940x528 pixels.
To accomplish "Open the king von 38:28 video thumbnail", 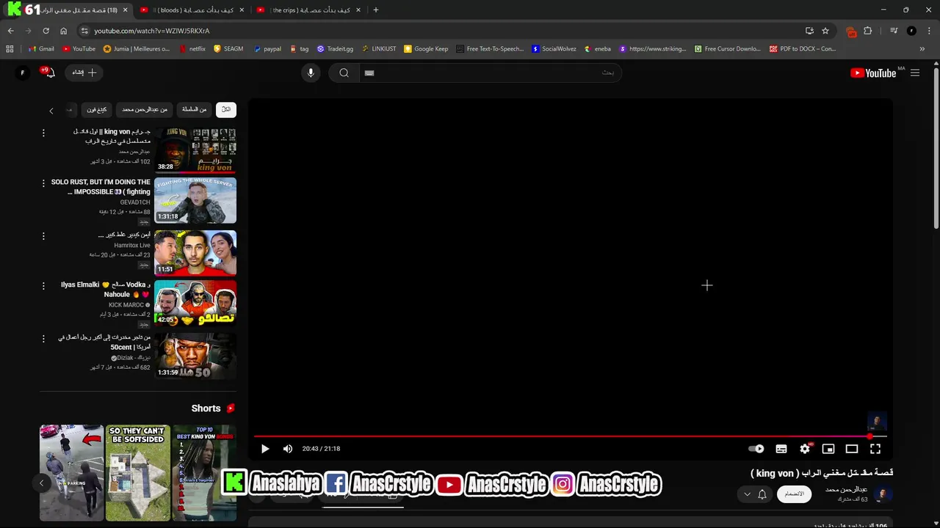I will point(195,150).
